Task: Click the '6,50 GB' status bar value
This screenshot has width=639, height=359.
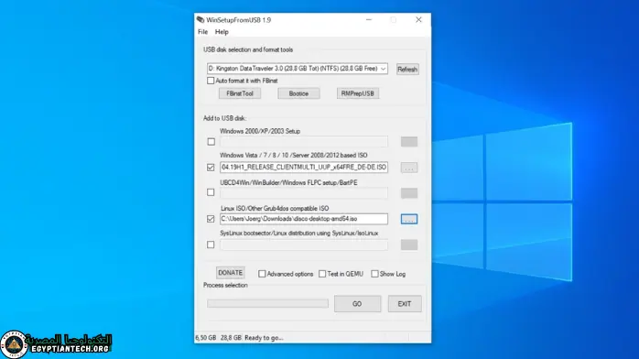Action: coord(206,338)
